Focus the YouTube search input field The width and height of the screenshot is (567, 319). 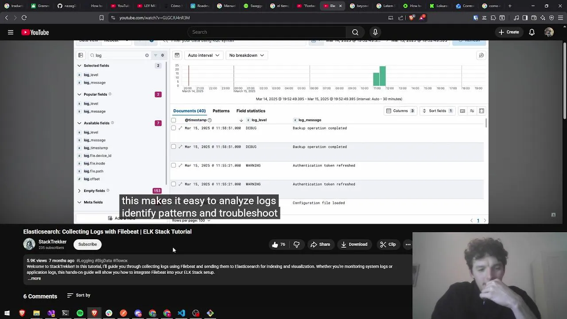click(268, 32)
